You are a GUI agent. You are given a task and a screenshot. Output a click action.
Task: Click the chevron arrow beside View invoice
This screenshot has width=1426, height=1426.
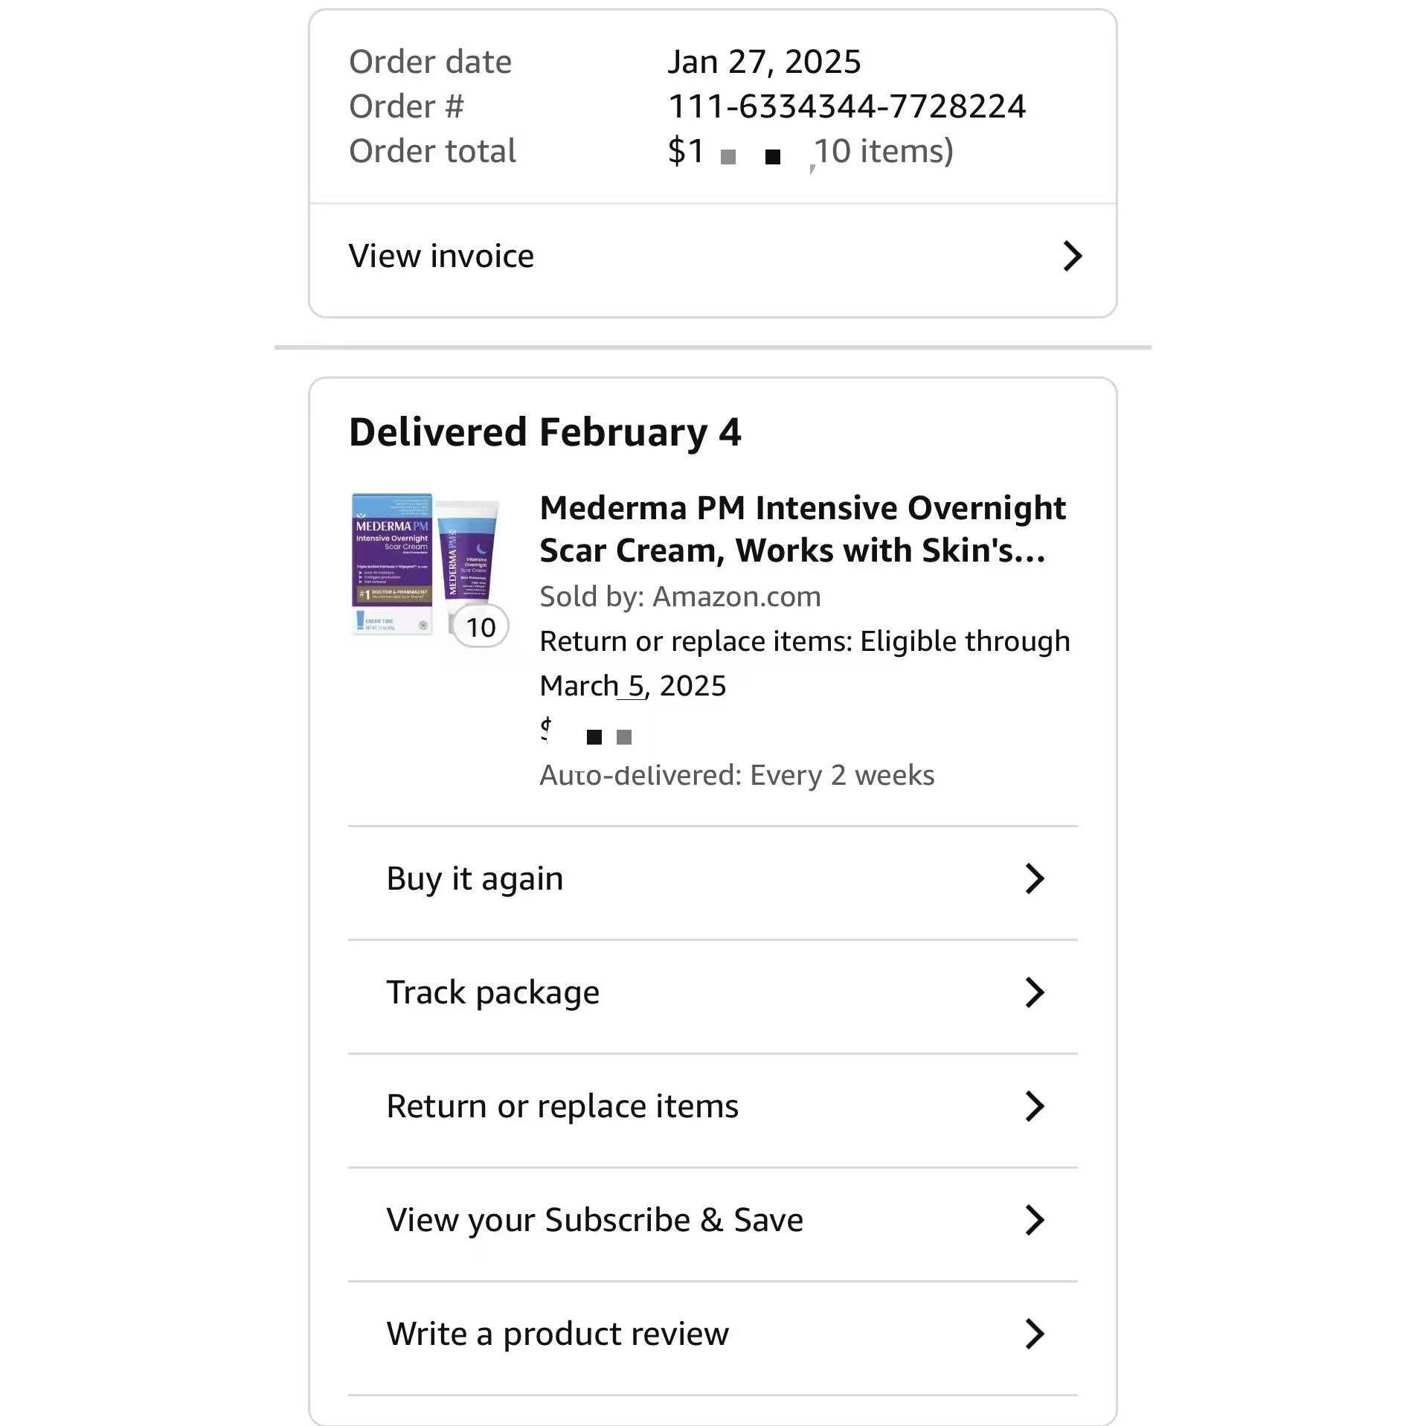click(1072, 257)
